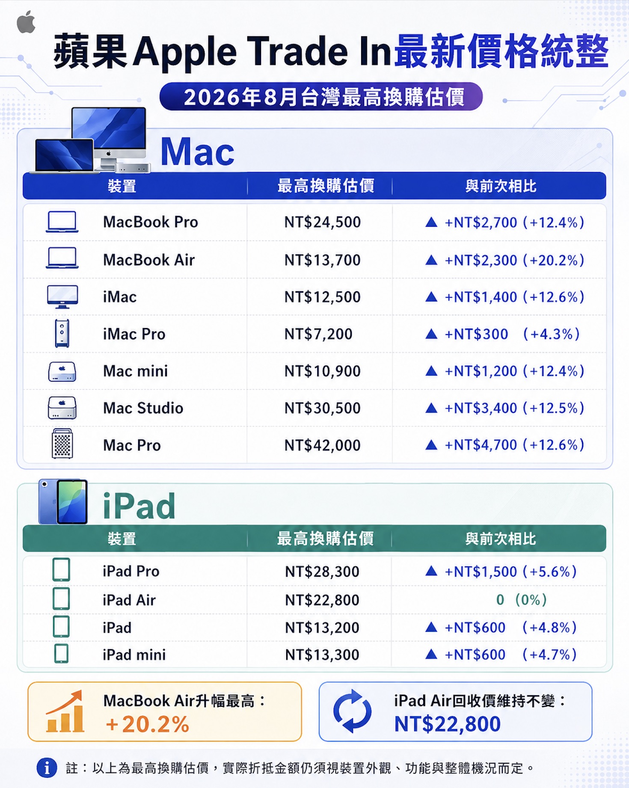
Task: Click the +NT$3,400 (+12.5%) change
Action: click(x=514, y=408)
